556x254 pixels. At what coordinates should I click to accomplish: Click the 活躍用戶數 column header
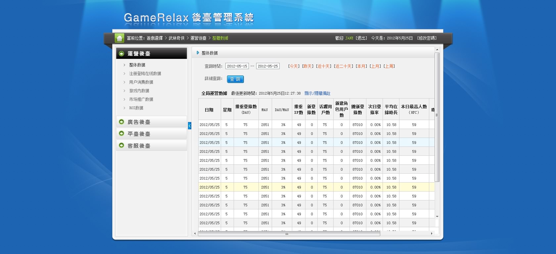325,109
